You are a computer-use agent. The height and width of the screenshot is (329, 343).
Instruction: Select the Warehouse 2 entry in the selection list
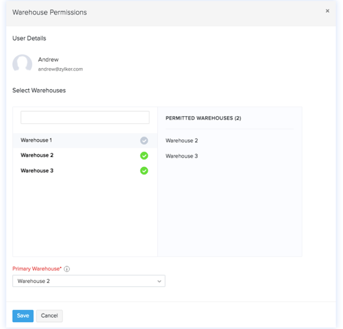[37, 155]
